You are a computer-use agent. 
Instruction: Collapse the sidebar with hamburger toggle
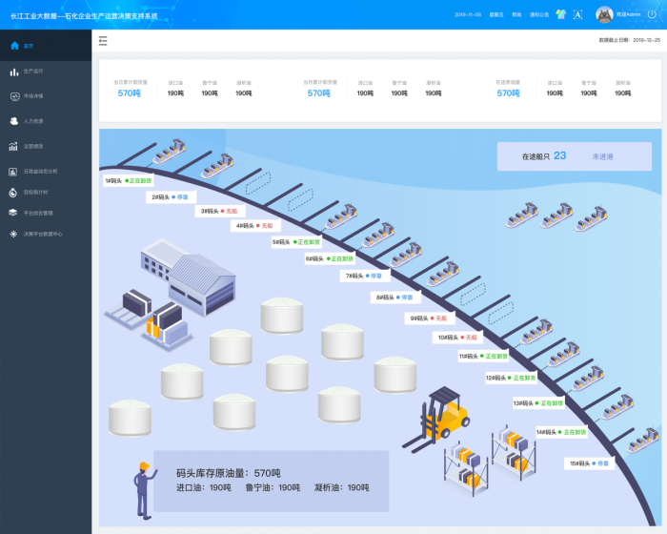(103, 40)
